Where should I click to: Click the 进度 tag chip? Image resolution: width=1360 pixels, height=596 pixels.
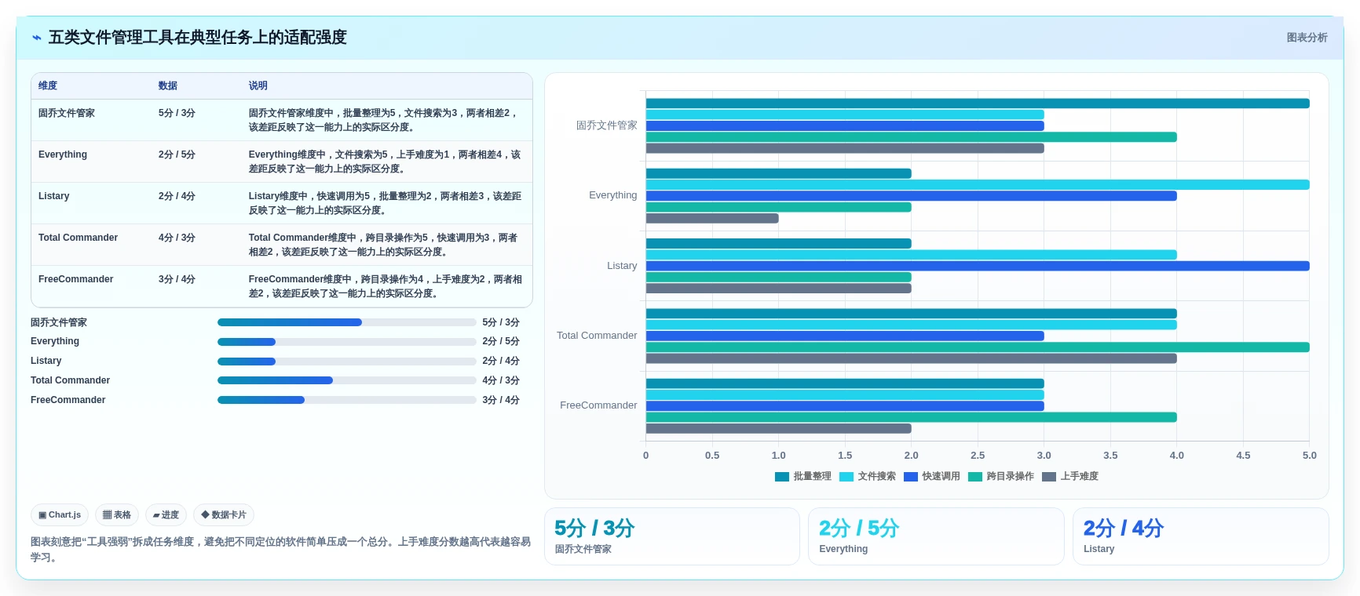coord(166,515)
